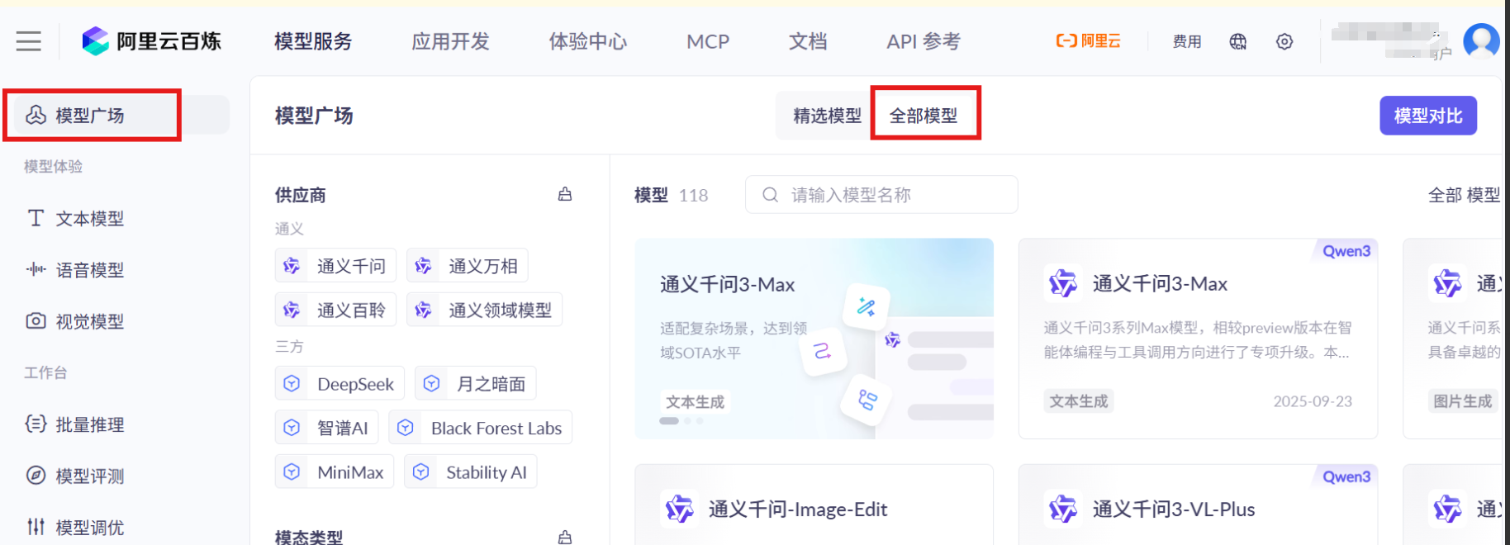Screen dimensions: 1510x545
Task: Click the 文本模型 T icon
Action: [36, 218]
